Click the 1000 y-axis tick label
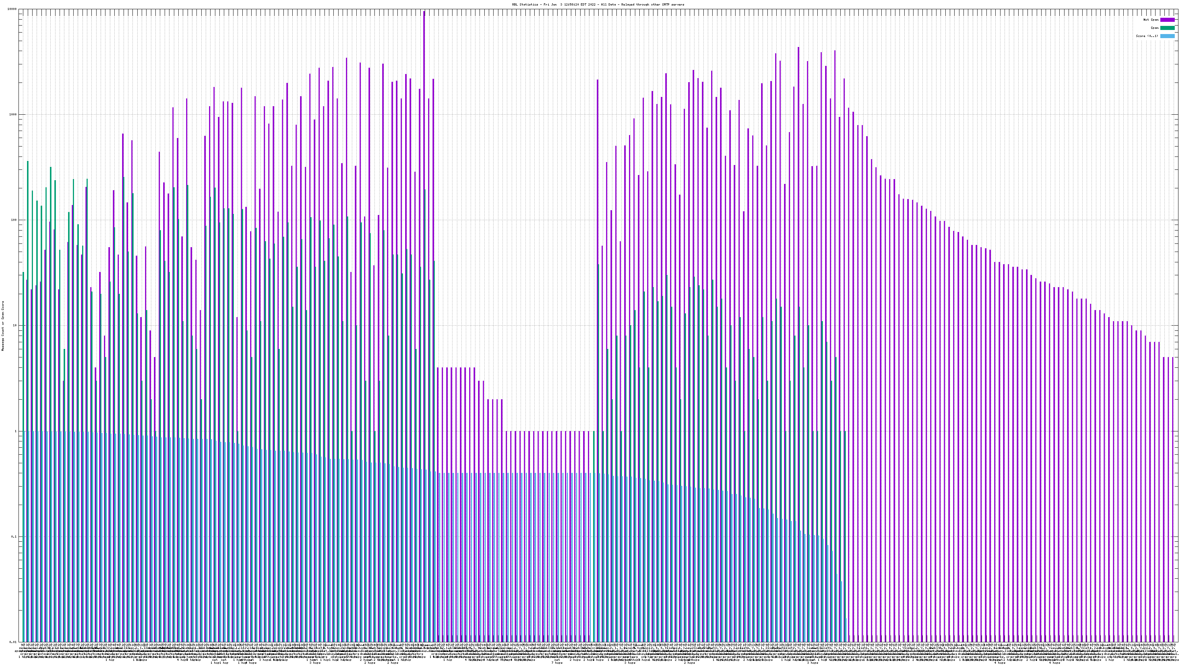 (13, 114)
